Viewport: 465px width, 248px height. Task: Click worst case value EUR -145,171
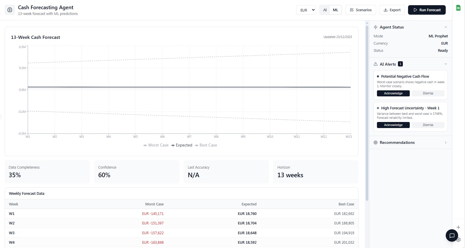point(153,213)
